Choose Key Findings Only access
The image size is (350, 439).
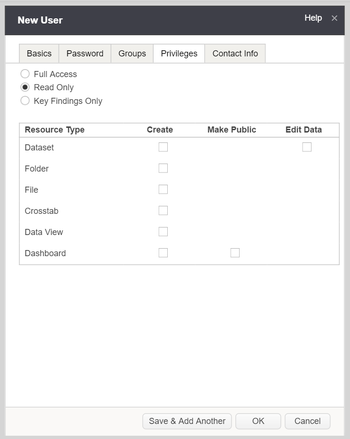click(25, 100)
